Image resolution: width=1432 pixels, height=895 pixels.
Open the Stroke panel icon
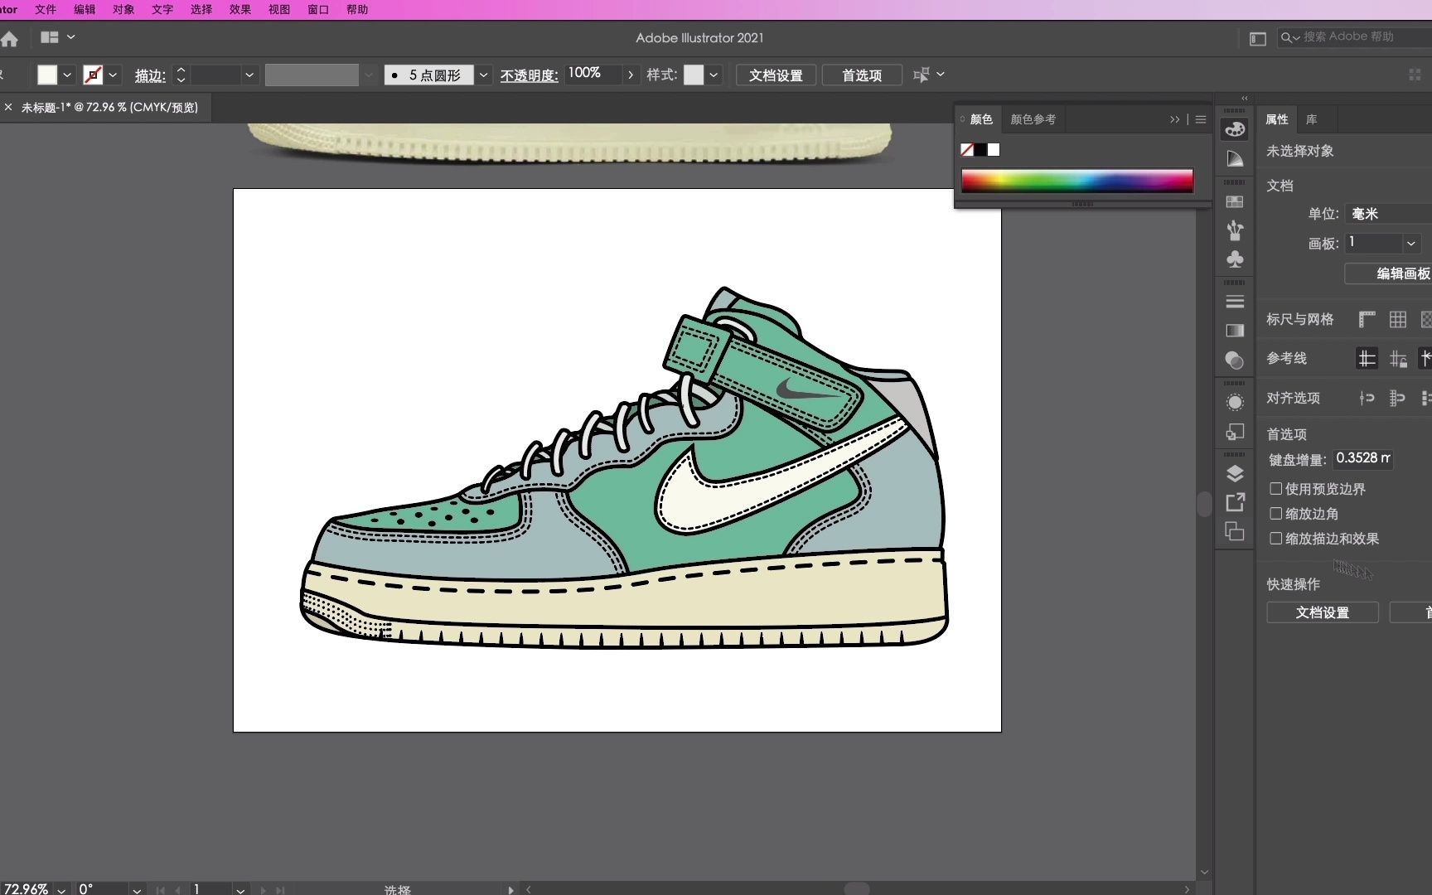click(x=1235, y=302)
